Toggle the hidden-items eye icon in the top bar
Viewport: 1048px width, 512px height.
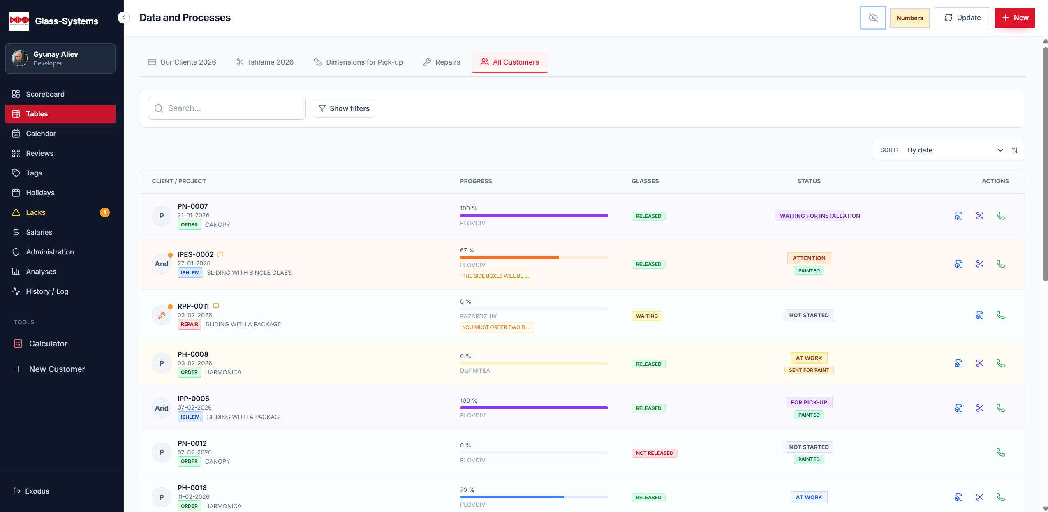872,17
